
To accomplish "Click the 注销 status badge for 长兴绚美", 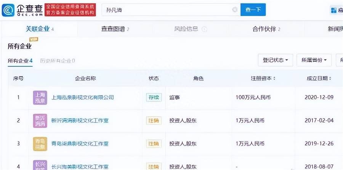I will 154,166.
